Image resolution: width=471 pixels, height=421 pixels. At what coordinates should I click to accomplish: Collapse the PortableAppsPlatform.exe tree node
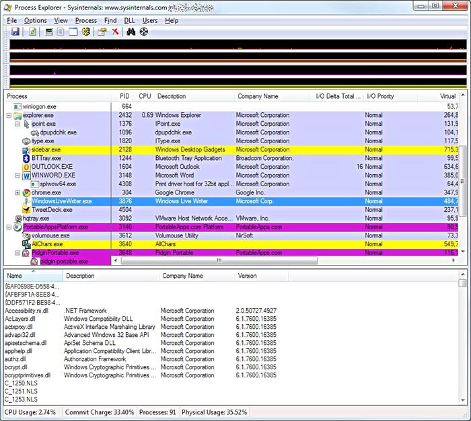pyautogui.click(x=9, y=227)
